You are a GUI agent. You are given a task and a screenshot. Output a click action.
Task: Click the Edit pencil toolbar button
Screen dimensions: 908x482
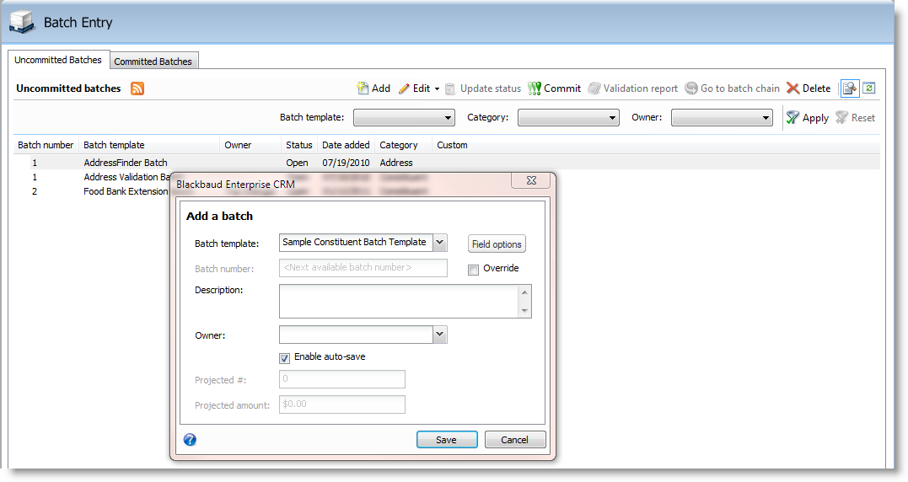(x=414, y=88)
